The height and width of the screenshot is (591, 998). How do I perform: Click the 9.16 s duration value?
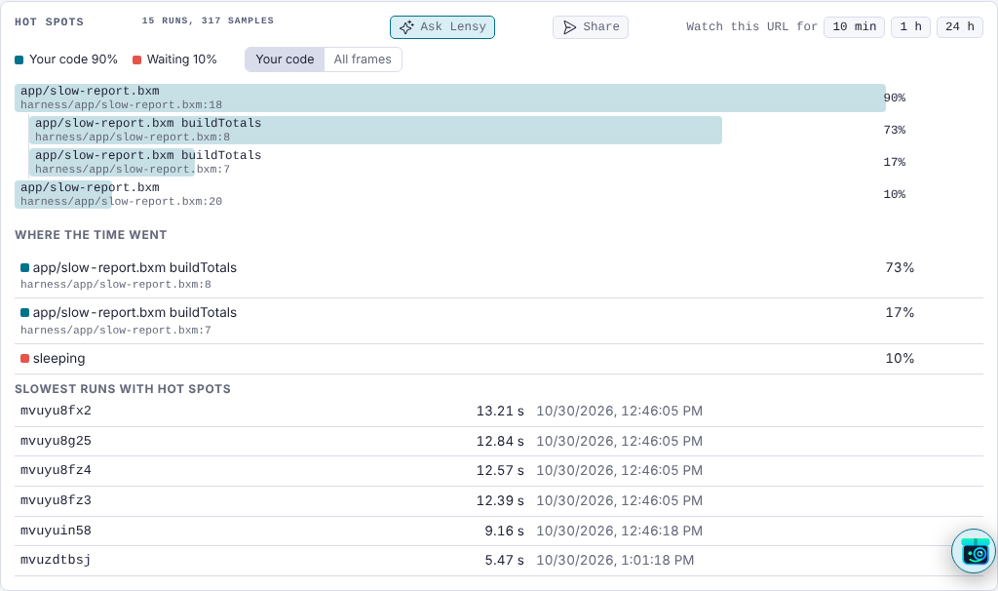coord(504,532)
